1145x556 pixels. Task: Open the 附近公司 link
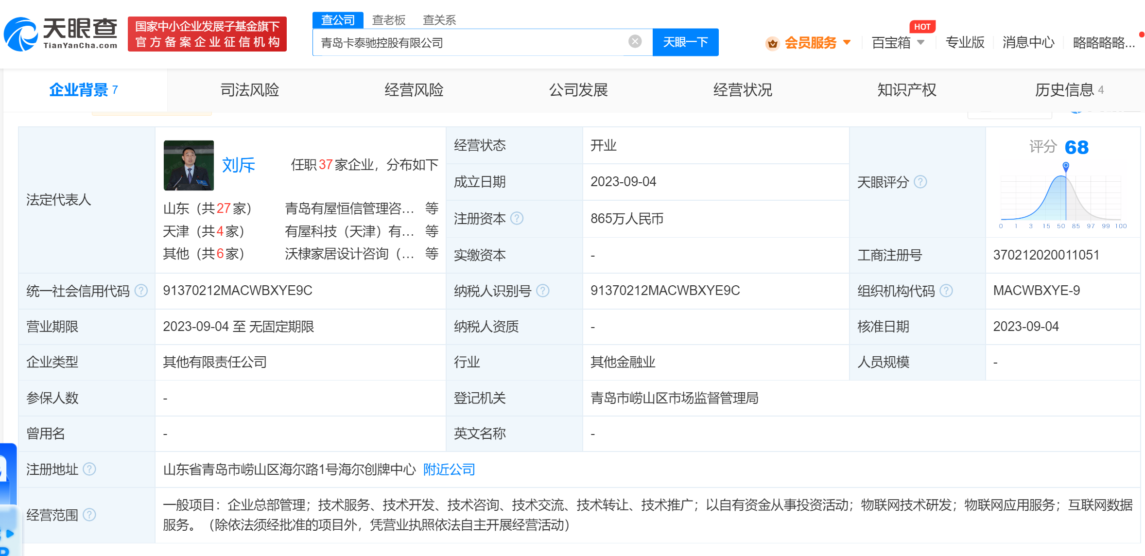point(448,469)
